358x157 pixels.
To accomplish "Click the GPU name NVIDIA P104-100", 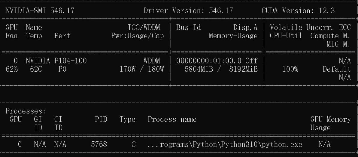I will (x=56, y=61).
